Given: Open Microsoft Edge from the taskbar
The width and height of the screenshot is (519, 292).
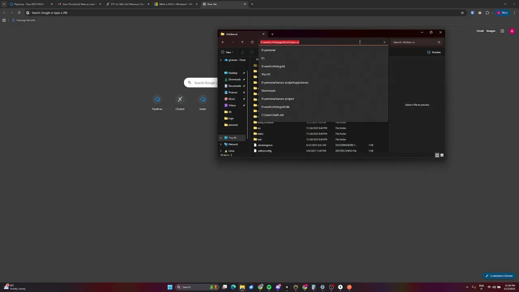Looking at the screenshot, I should [x=233, y=287].
